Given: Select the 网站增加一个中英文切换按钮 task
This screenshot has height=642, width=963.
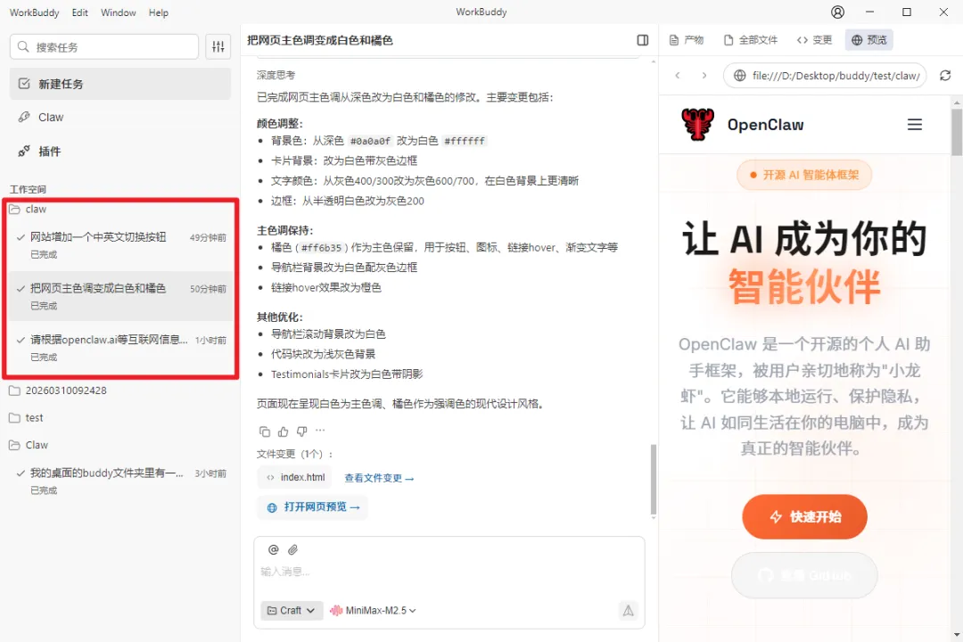Looking at the screenshot, I should click(x=98, y=238).
